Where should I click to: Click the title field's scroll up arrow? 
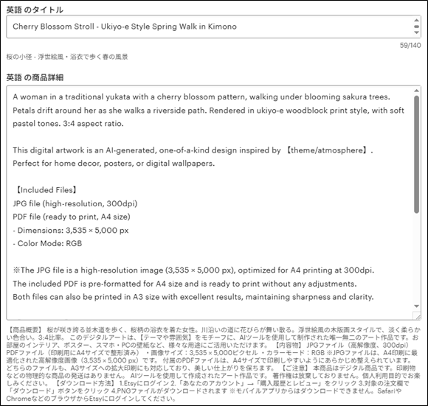pyautogui.click(x=416, y=20)
